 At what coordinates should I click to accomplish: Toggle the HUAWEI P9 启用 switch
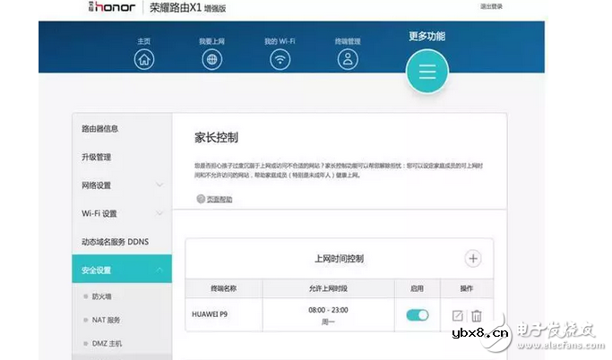(x=418, y=314)
